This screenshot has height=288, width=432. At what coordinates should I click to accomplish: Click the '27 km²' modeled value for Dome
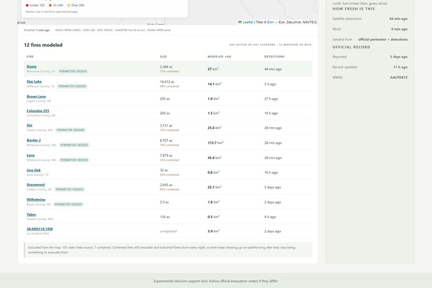(x=213, y=69)
